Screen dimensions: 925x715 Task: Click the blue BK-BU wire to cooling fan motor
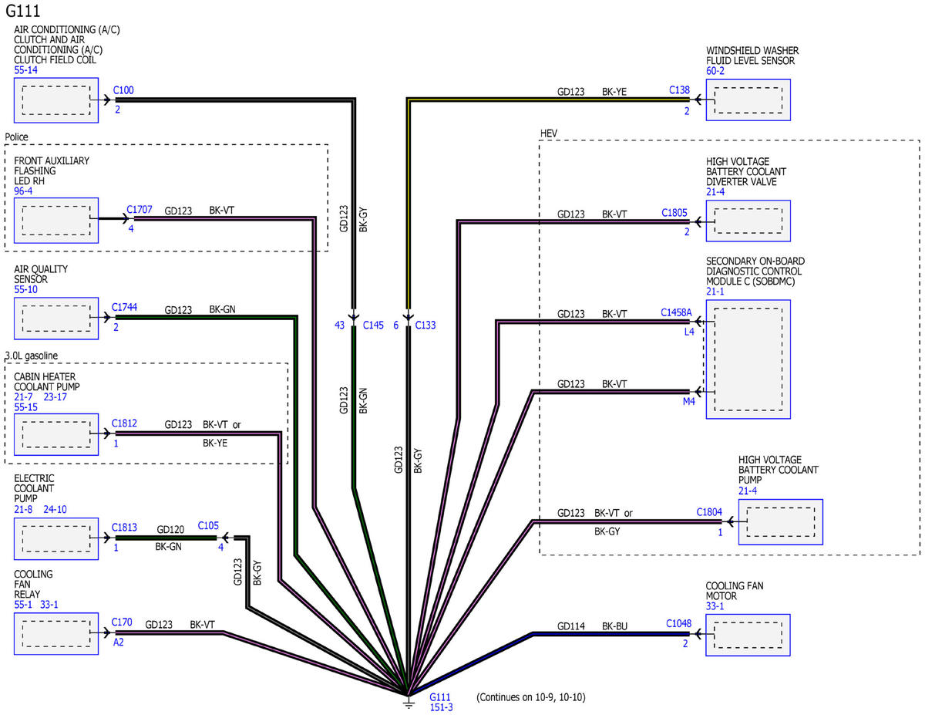(x=601, y=634)
